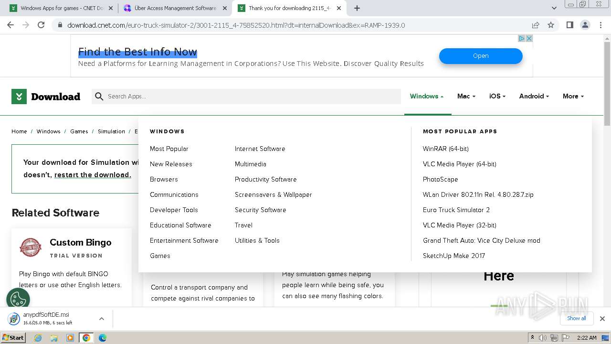Click the Custom Bingo app icon

(x=31, y=247)
